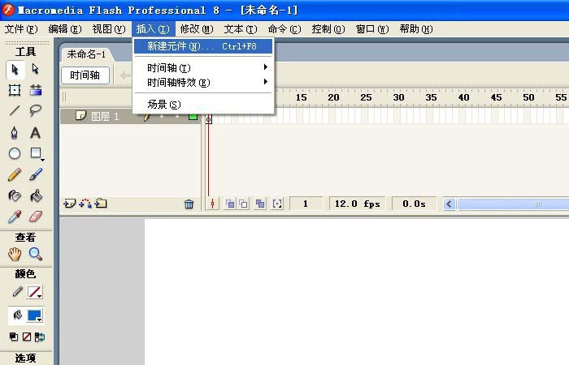Select the Oval tool
The width and height of the screenshot is (569, 365).
click(15, 154)
